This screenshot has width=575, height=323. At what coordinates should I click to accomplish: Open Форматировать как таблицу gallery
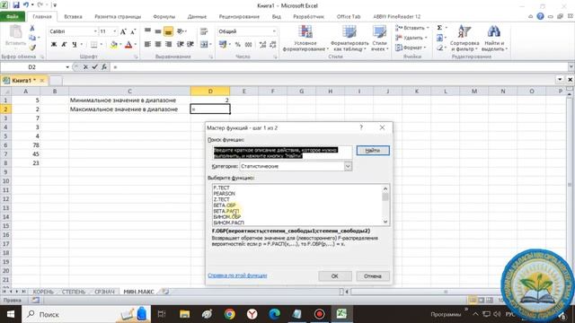pos(349,38)
